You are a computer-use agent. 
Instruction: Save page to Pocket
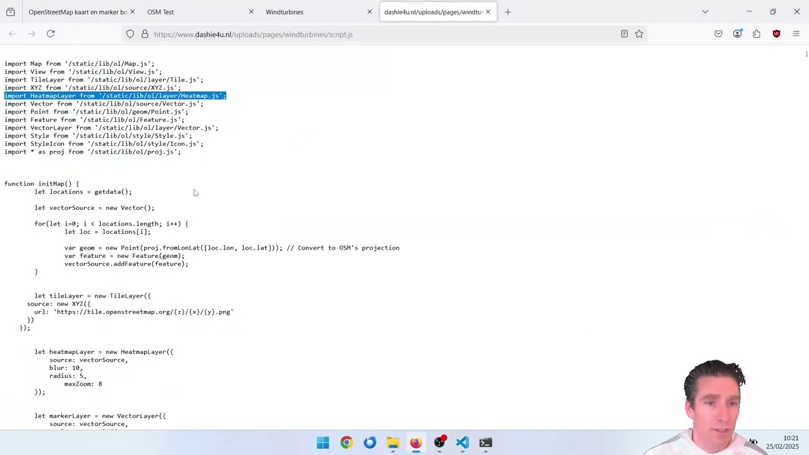719,34
